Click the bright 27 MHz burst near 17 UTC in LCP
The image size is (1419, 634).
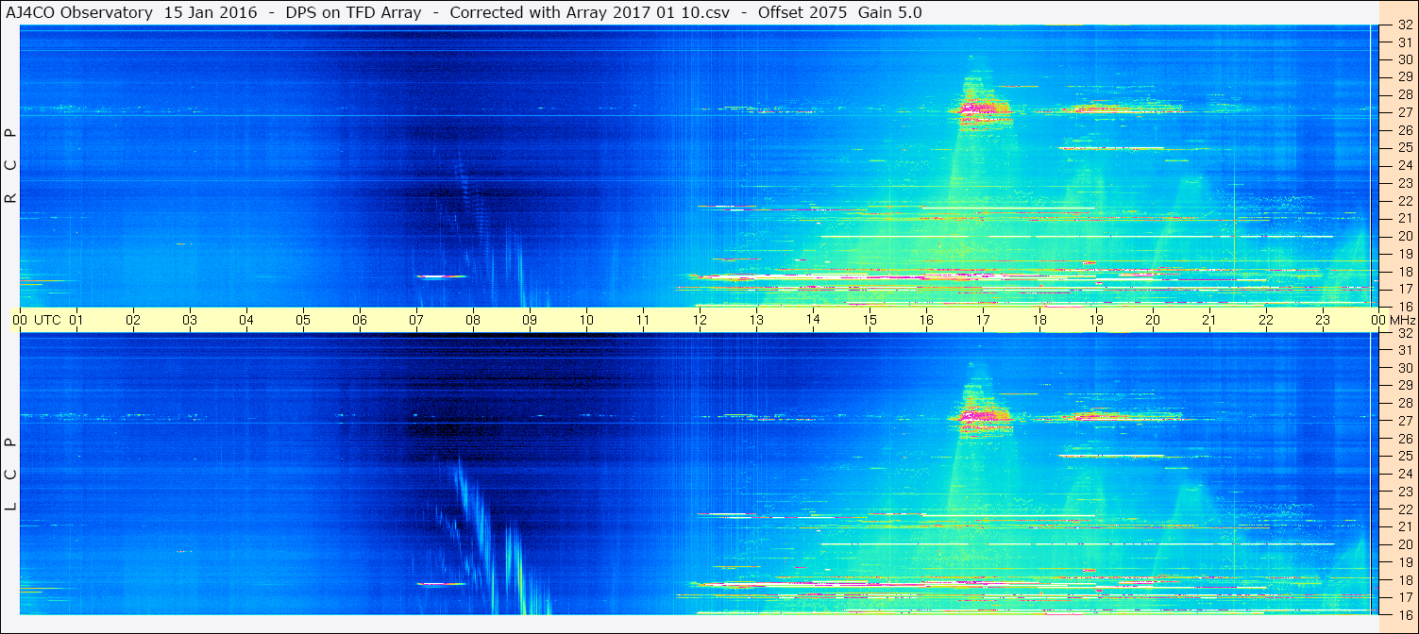tap(983, 418)
